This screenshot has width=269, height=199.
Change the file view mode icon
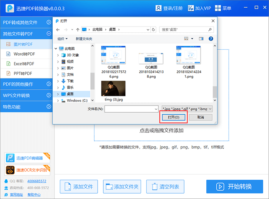[x=186, y=38]
